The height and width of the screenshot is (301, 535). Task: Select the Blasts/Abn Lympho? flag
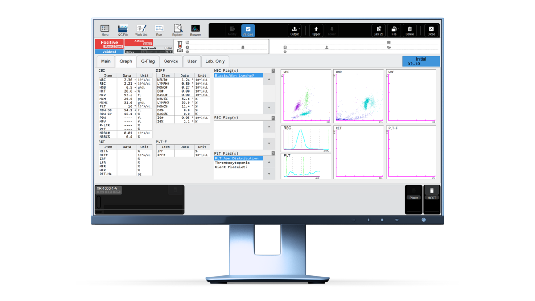pos(239,76)
